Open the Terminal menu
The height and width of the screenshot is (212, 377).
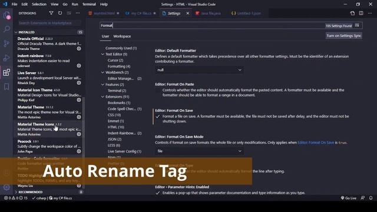click(x=89, y=4)
